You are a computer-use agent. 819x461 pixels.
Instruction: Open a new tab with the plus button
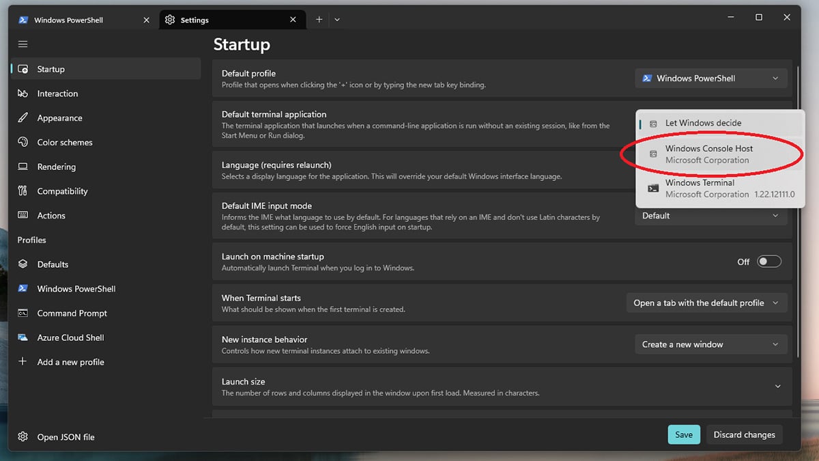319,20
